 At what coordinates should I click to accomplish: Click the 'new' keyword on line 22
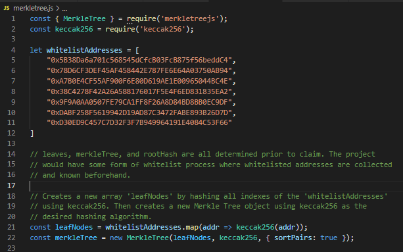(116, 238)
